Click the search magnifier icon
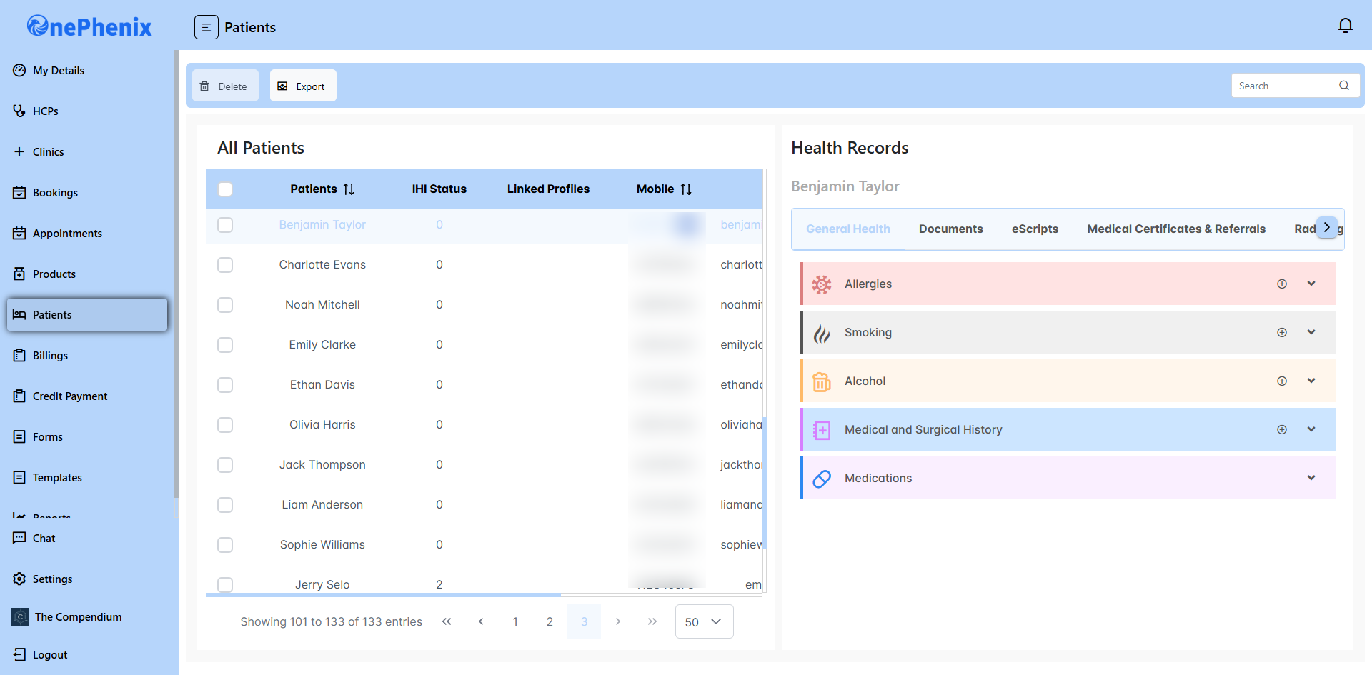Image resolution: width=1372 pixels, height=675 pixels. point(1344,86)
